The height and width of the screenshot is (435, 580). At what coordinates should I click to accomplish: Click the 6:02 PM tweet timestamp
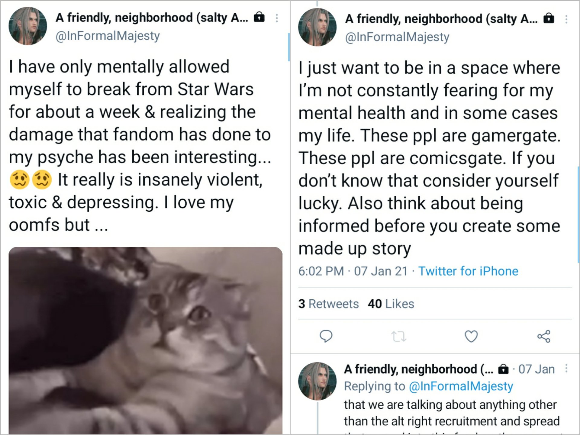[x=321, y=271]
